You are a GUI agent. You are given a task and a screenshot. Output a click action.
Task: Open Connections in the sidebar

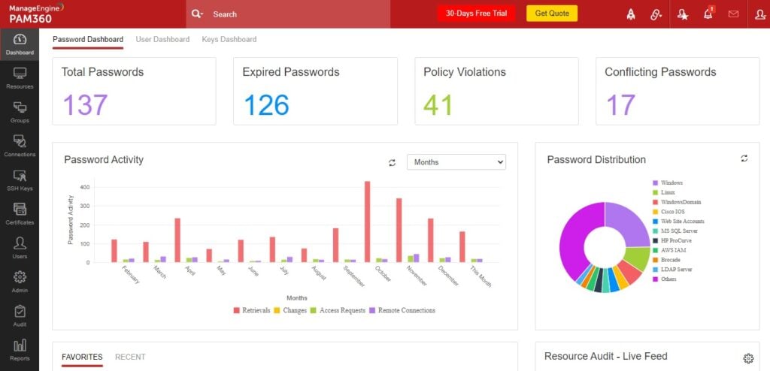click(x=20, y=146)
